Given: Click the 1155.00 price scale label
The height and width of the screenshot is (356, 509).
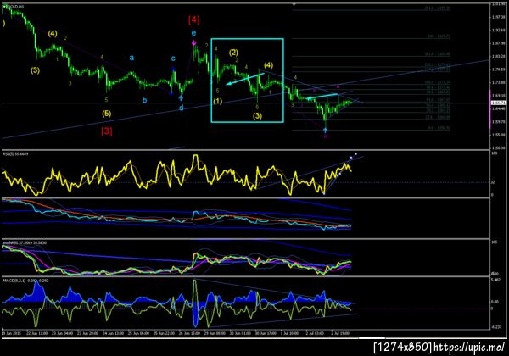Looking at the screenshot, I should click(x=498, y=135).
